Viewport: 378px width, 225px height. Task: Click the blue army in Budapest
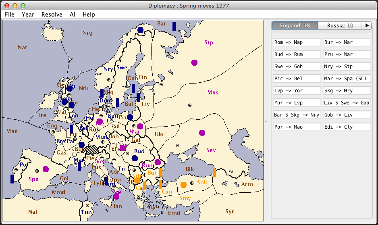pyautogui.click(x=135, y=158)
